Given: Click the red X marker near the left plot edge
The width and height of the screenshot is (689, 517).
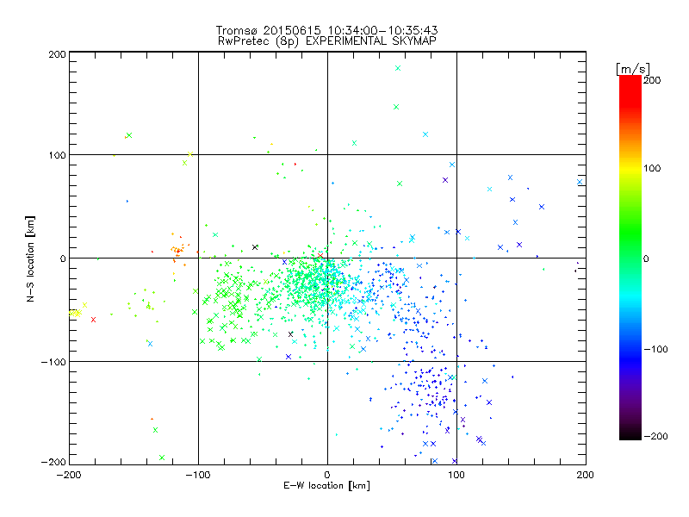Looking at the screenshot, I should tap(93, 320).
